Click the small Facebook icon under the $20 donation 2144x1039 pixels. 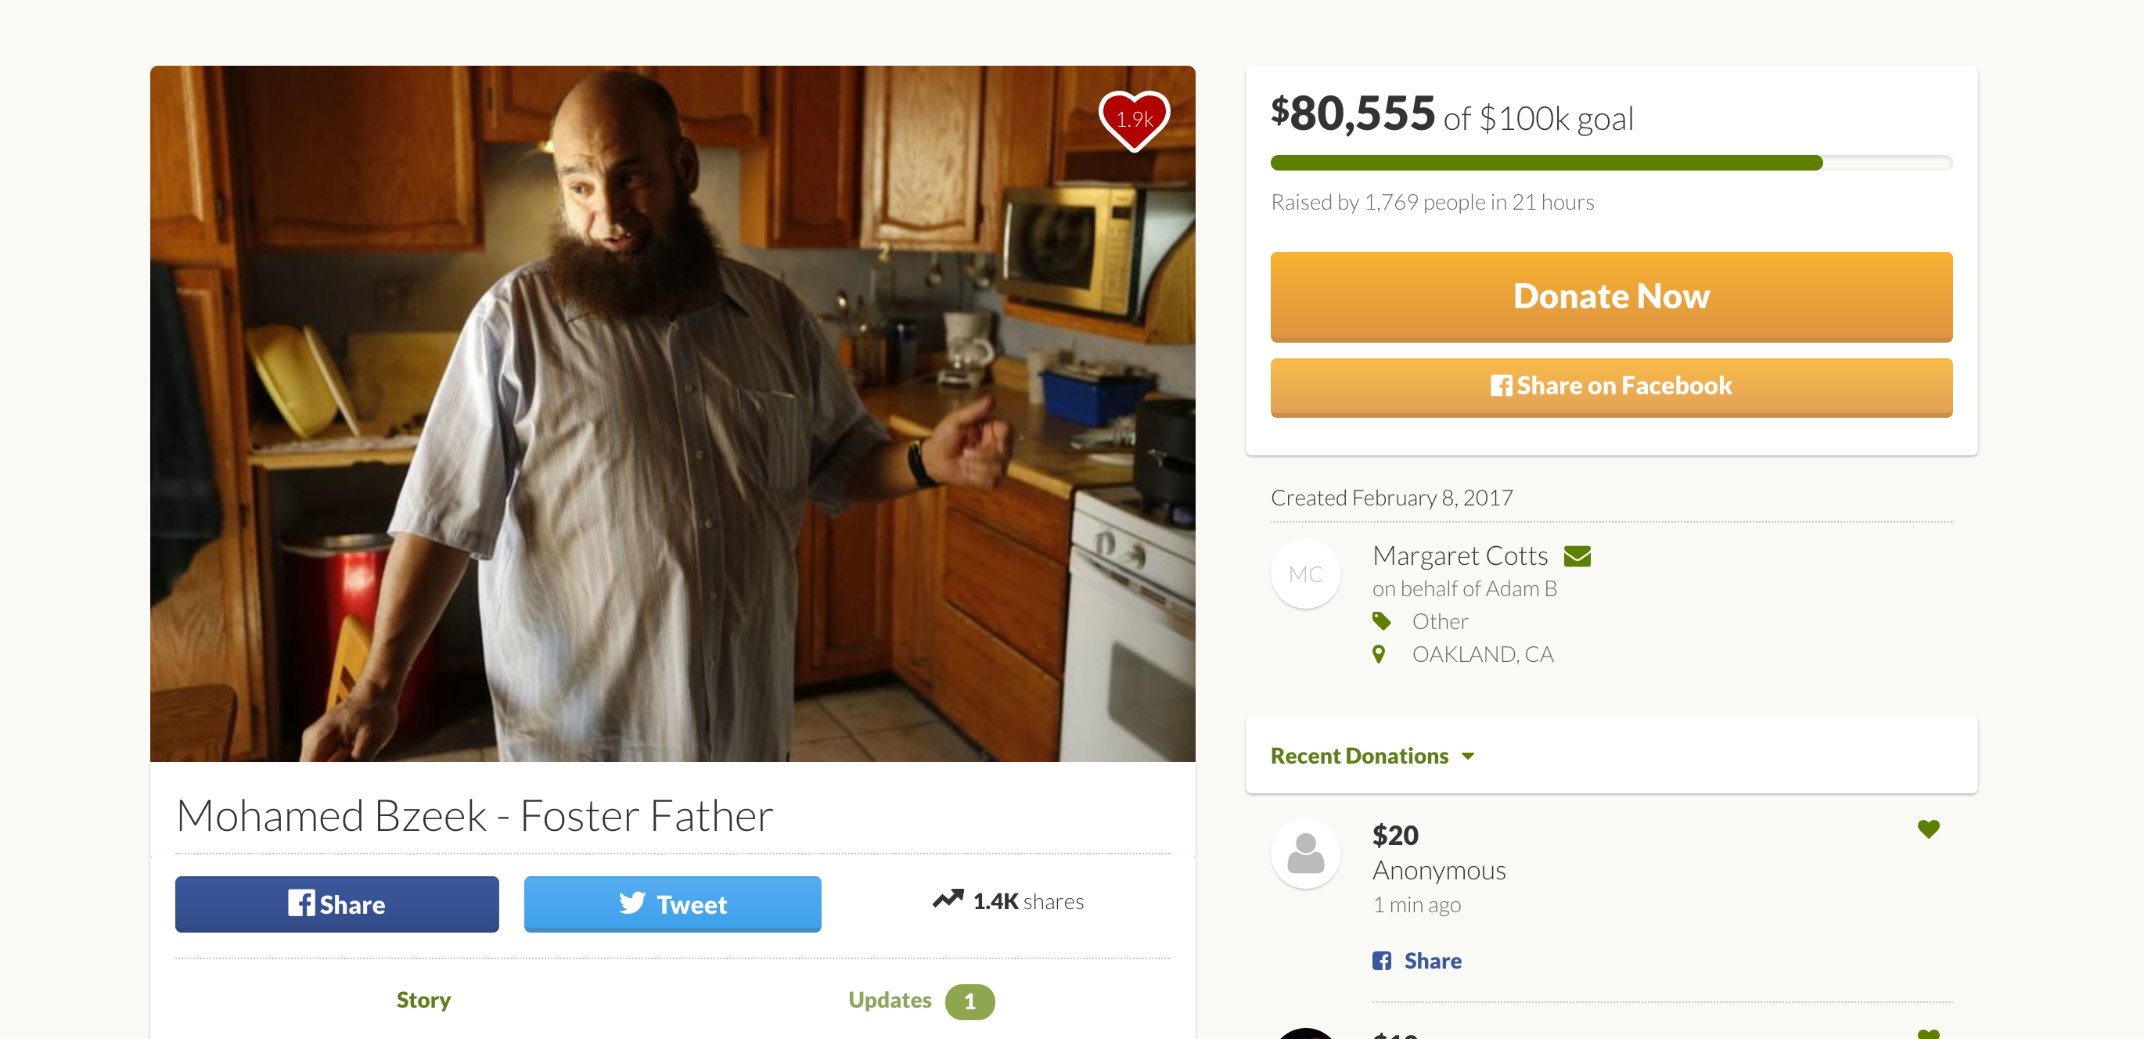1382,960
